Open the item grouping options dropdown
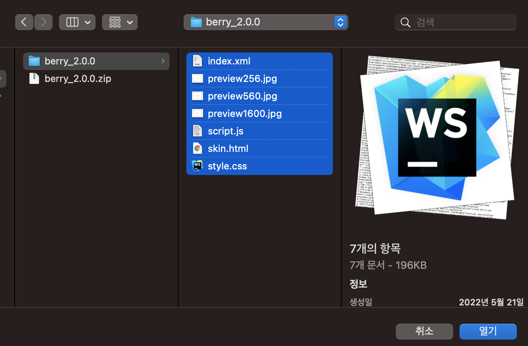528x346 pixels. coord(120,22)
